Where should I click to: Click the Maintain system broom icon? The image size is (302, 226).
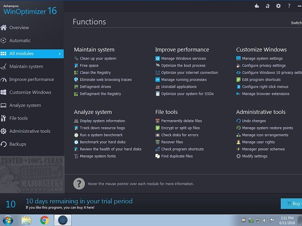coord(3,66)
